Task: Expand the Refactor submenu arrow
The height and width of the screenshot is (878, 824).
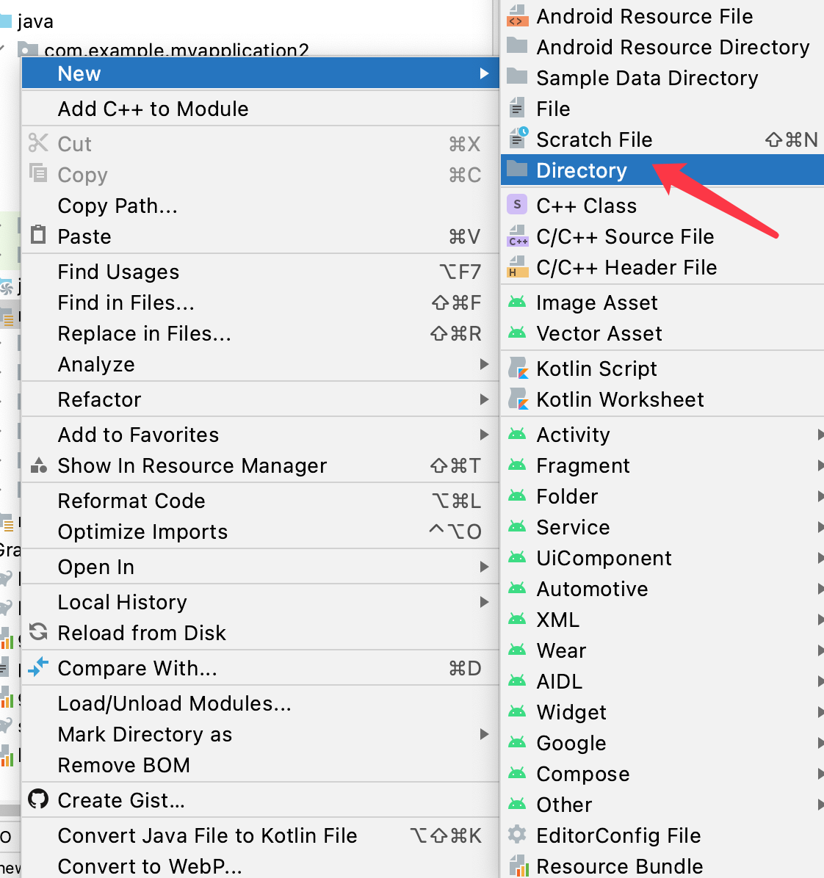Action: coord(484,399)
